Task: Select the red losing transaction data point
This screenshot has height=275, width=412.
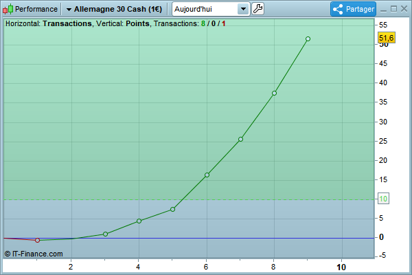Action: (37, 240)
